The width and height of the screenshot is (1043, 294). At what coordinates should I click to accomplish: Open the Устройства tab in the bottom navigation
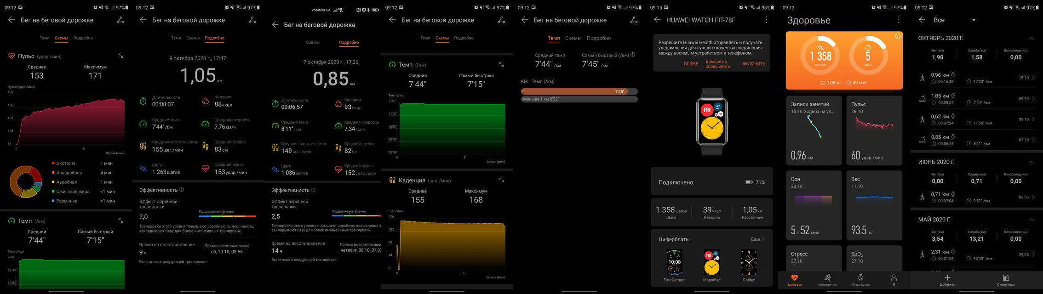pos(860,280)
